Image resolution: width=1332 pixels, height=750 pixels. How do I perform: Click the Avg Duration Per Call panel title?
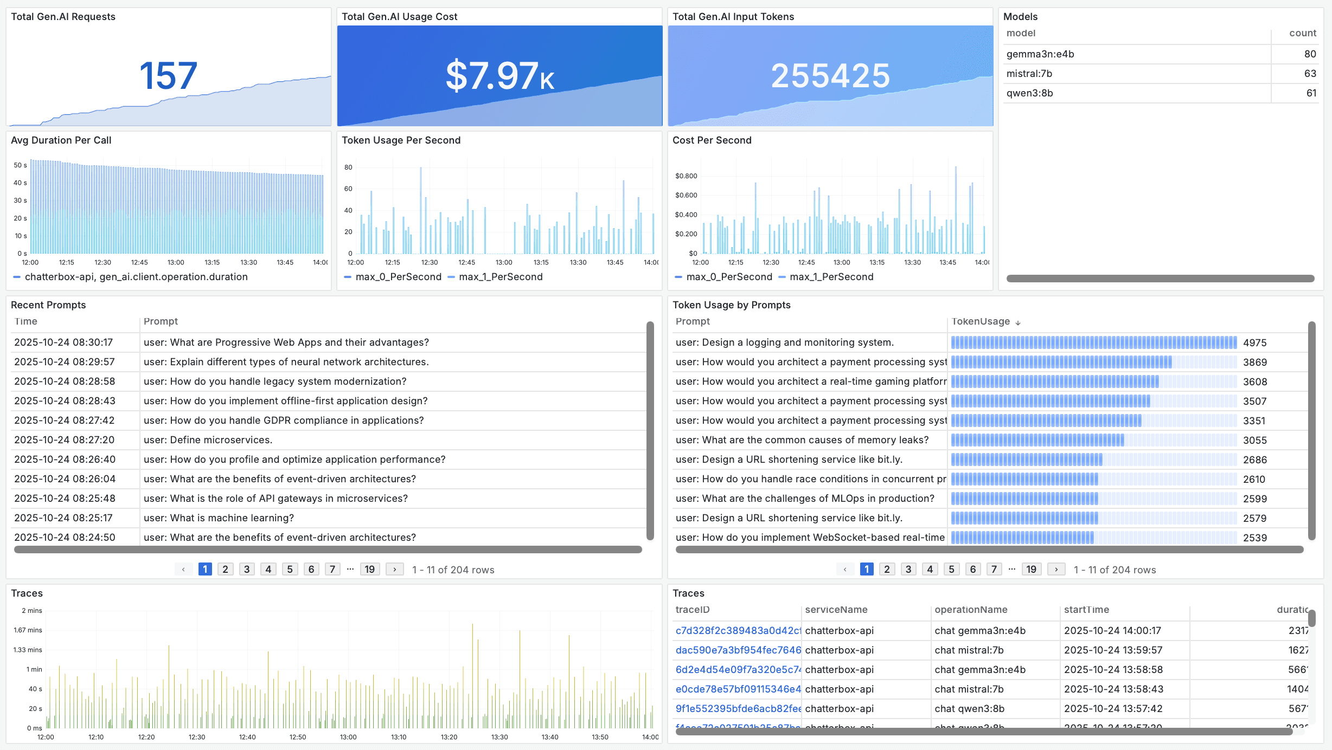[x=61, y=140]
